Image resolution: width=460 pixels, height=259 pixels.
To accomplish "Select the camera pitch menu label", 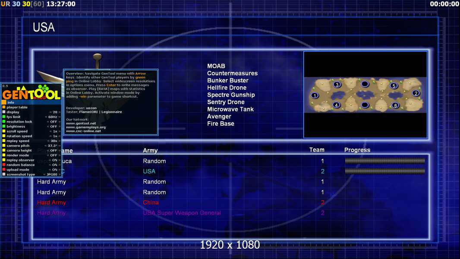I will point(18,145).
